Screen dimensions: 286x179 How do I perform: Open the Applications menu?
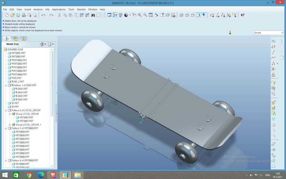[59, 9]
